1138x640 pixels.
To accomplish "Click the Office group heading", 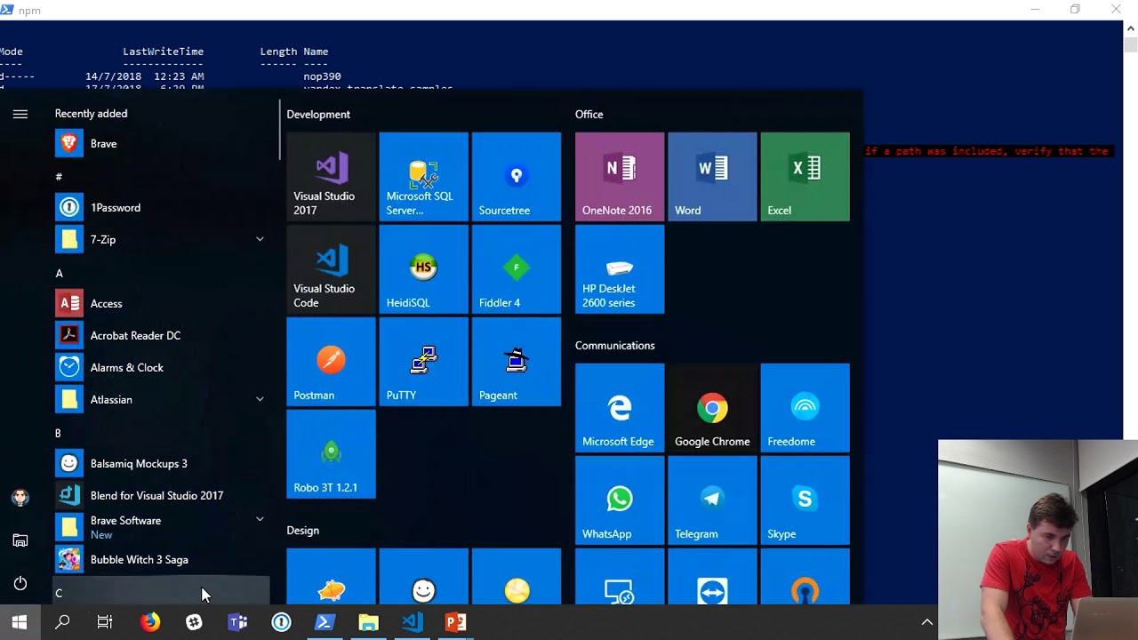I will 589,114.
